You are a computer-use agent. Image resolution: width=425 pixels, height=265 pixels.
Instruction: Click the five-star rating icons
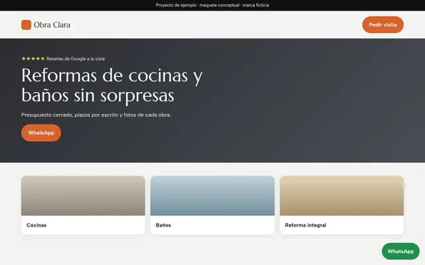[x=33, y=59]
